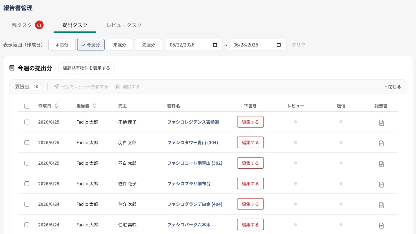Screen dimensions: 416x234
Task: Click the 61 badge on 残タスク
Action: (39, 25)
